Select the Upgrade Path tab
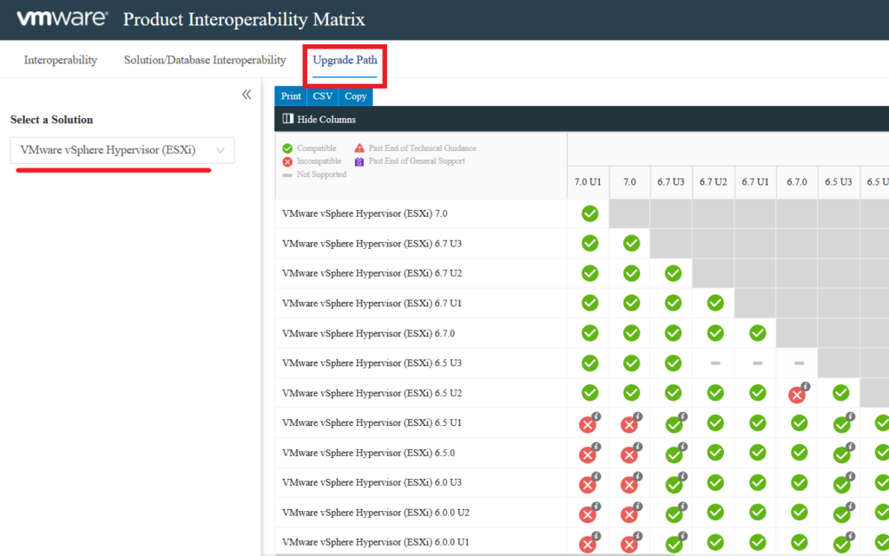 click(345, 61)
